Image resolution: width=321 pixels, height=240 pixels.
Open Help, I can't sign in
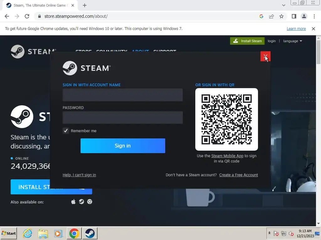pos(79,175)
